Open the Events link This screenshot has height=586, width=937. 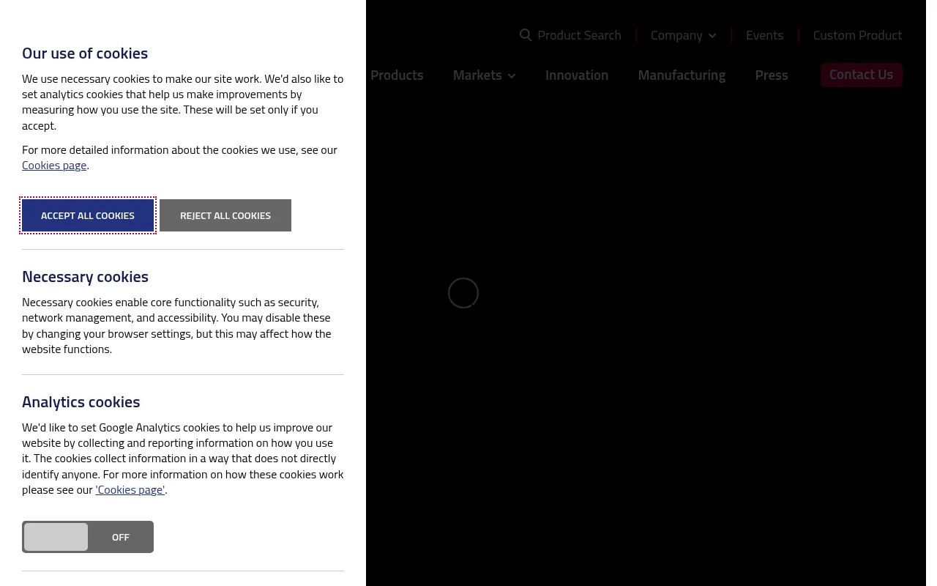point(764,34)
